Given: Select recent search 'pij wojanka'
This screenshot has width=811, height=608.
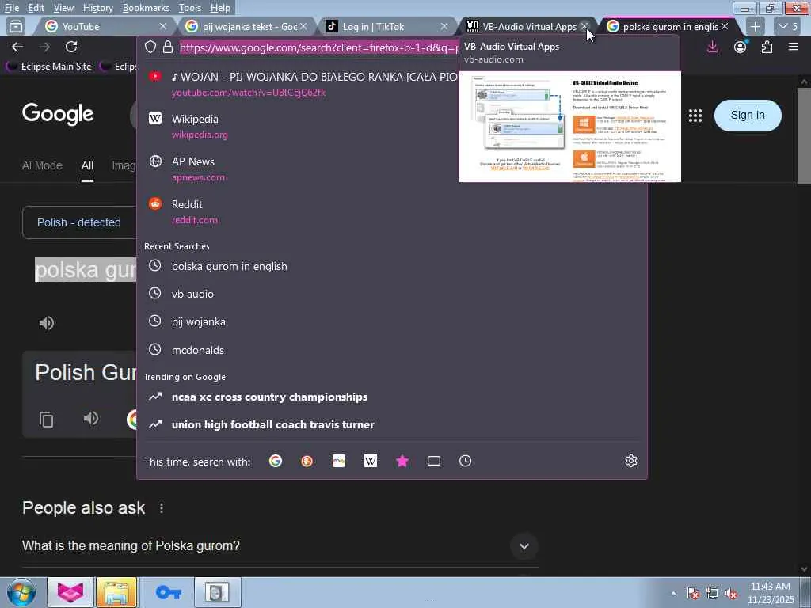Looking at the screenshot, I should point(392,321).
